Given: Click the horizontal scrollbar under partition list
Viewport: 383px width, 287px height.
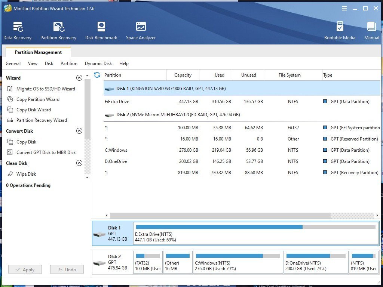Looking at the screenshot, I should 220,216.
